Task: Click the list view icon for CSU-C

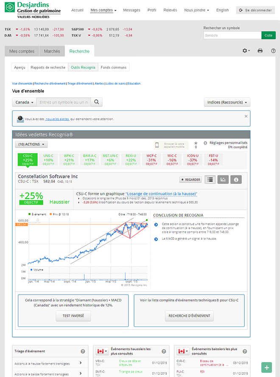Action: (x=210, y=180)
